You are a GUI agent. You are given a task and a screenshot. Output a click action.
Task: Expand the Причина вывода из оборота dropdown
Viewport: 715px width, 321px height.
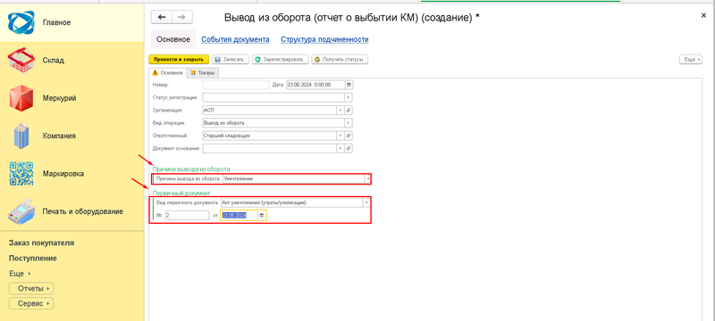367,179
